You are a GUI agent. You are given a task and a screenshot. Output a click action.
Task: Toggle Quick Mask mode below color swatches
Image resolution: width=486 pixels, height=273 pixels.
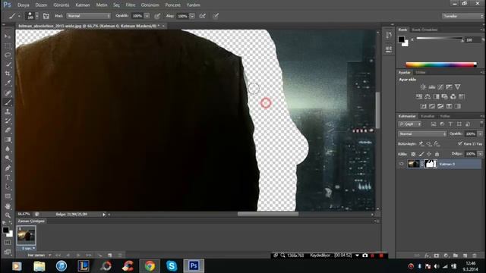pos(8,243)
